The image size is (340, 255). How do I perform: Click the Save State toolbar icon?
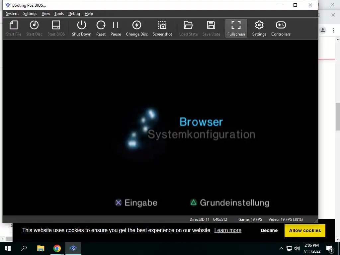(x=211, y=28)
